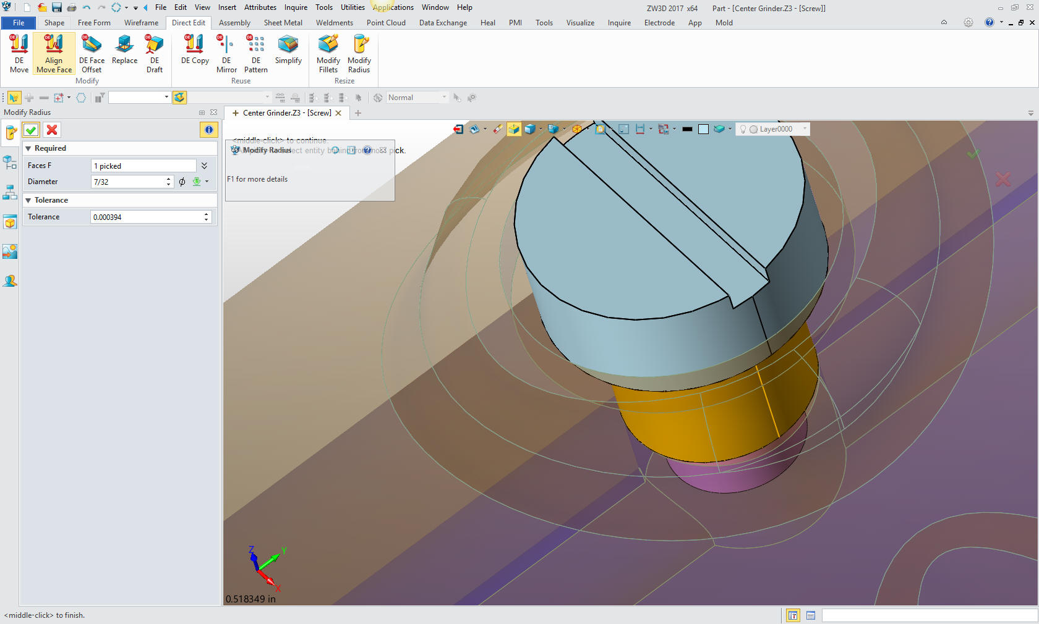Open the Shape ribbon tab
The image size is (1039, 624).
pyautogui.click(x=54, y=22)
